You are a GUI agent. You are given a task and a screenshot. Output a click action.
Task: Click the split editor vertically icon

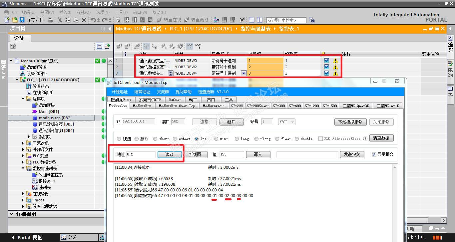tap(260, 20)
